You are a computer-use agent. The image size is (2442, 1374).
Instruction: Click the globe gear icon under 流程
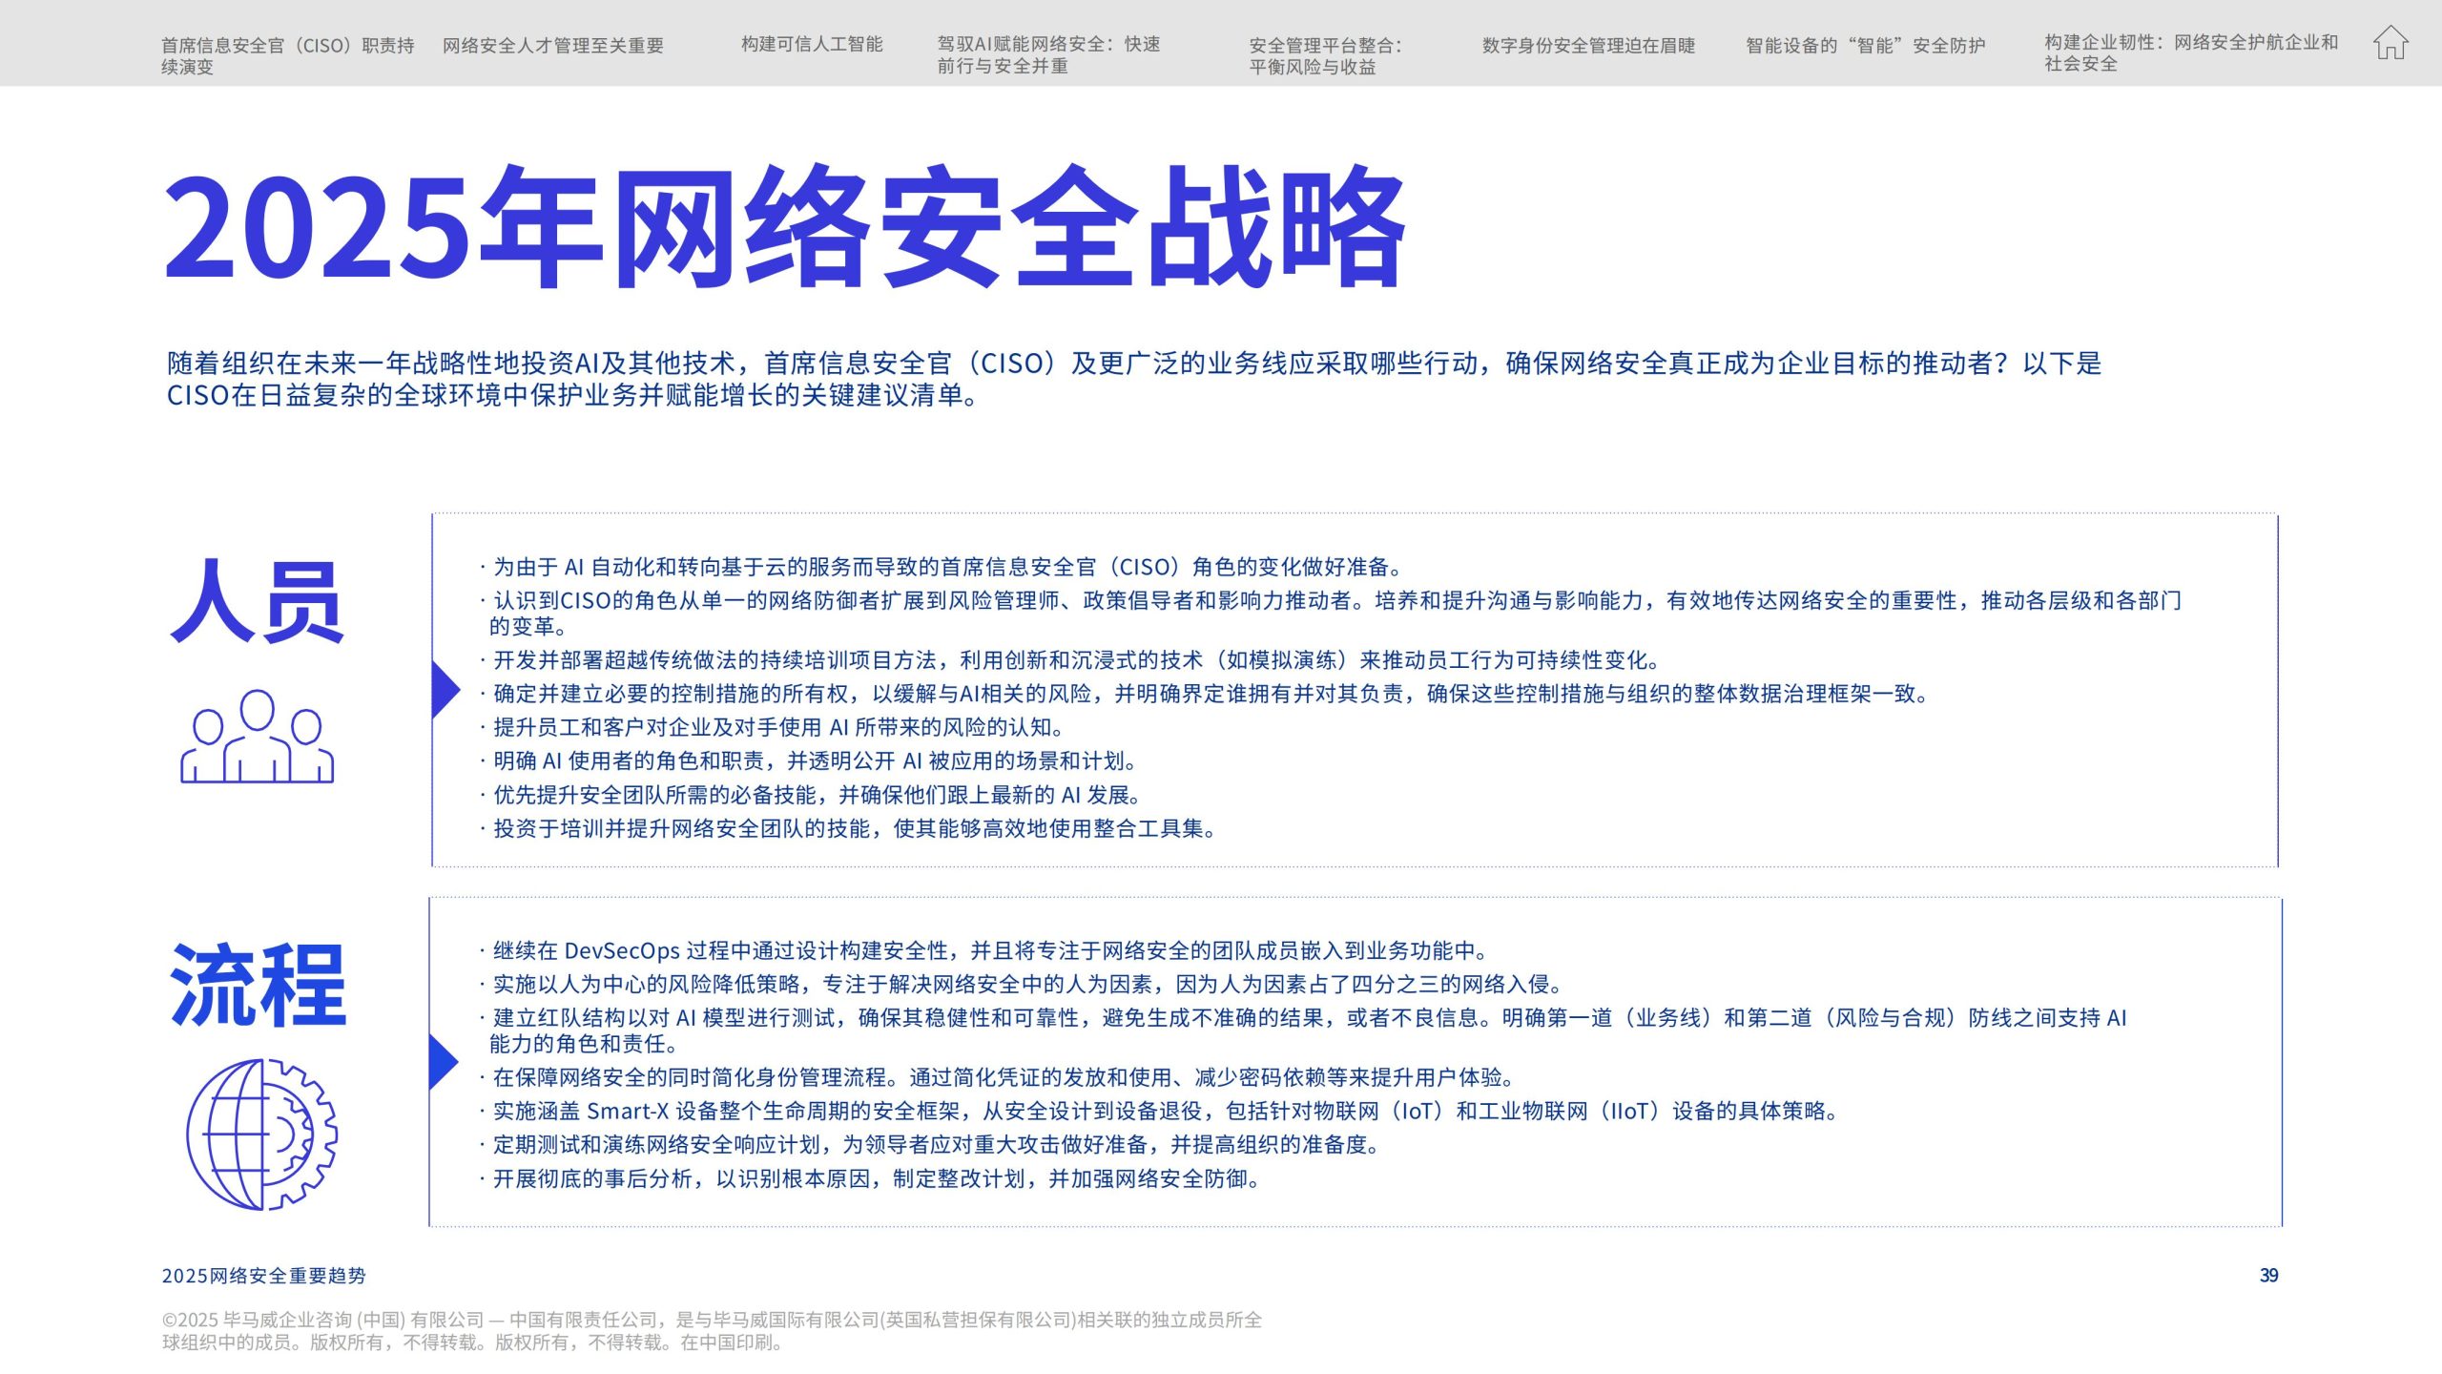261,1135
